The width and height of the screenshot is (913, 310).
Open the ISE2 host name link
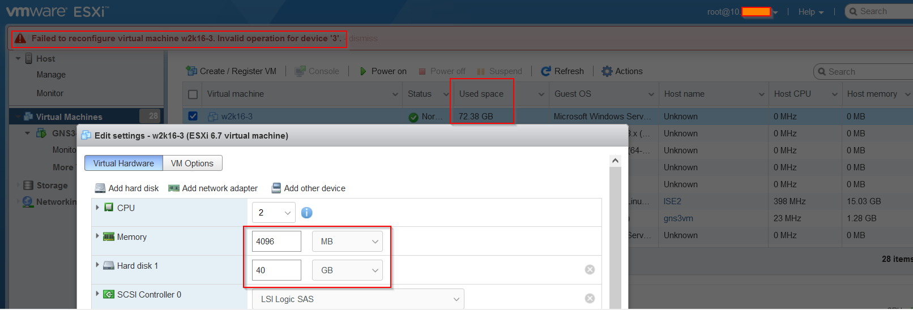tap(672, 201)
